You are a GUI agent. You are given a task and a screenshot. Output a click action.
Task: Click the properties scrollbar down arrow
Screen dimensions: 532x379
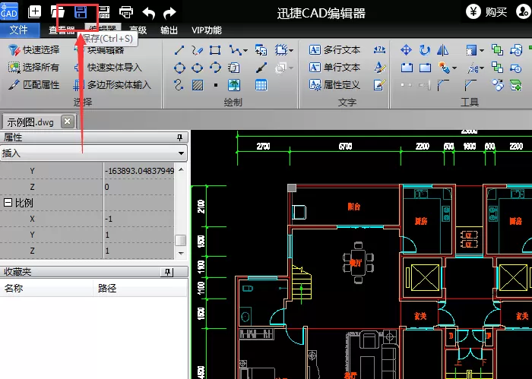tap(181, 254)
